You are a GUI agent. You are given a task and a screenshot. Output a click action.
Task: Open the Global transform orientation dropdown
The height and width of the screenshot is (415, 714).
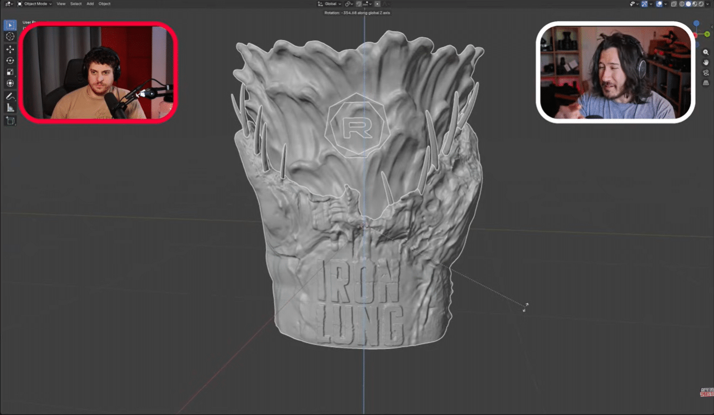(329, 4)
